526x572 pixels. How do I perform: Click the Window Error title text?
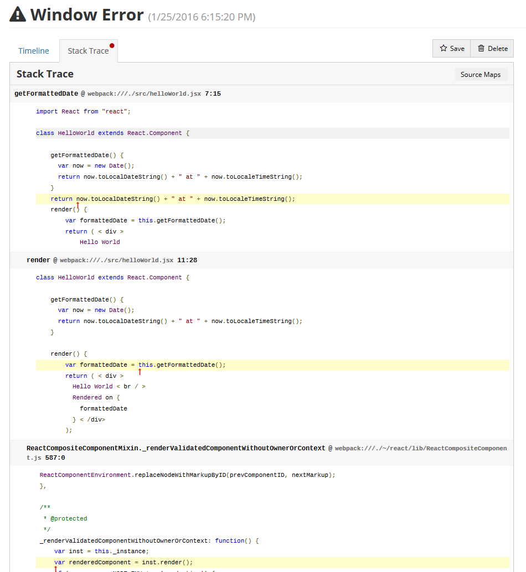pyautogui.click(x=87, y=14)
